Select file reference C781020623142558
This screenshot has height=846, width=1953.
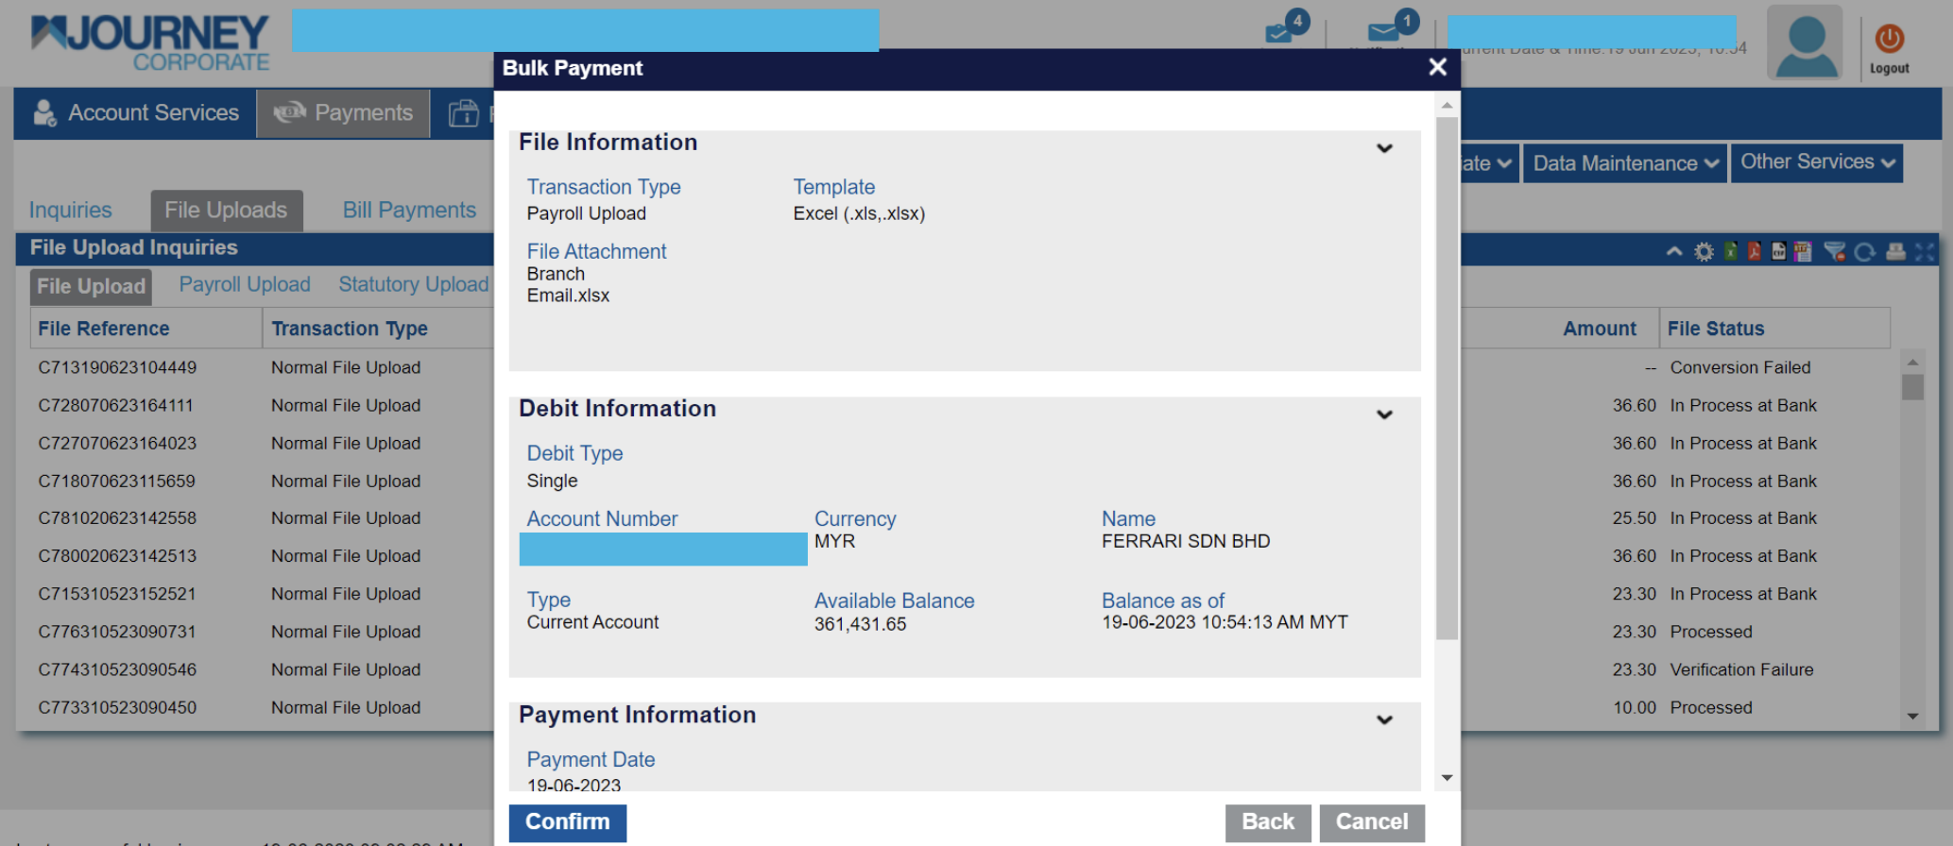117,518
